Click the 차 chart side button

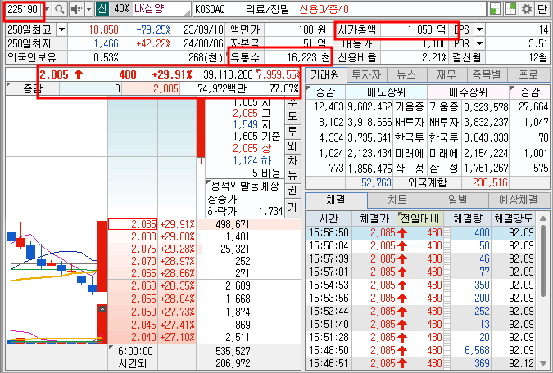pyautogui.click(x=292, y=160)
